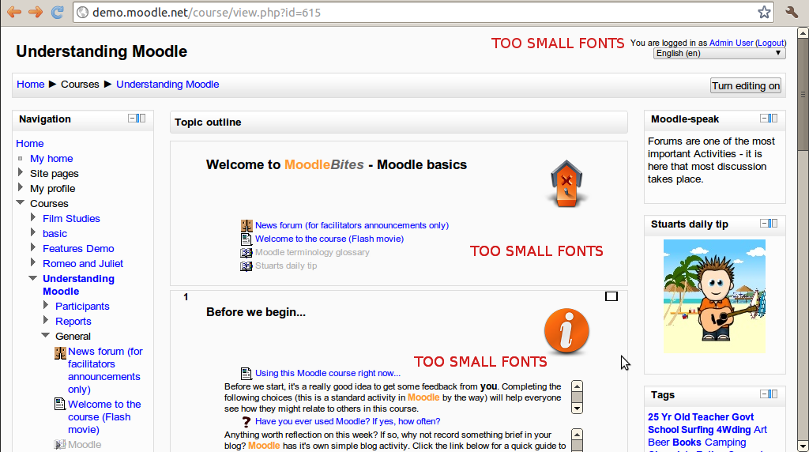Show only topic 1 toggle box
This screenshot has height=452, width=809.
(611, 296)
